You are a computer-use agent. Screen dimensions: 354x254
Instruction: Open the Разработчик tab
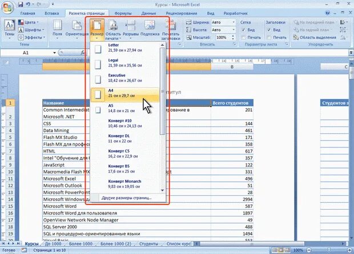pyautogui.click(x=235, y=13)
